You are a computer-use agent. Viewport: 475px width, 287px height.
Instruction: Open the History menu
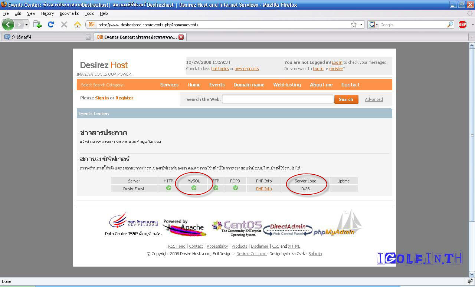tap(47, 13)
